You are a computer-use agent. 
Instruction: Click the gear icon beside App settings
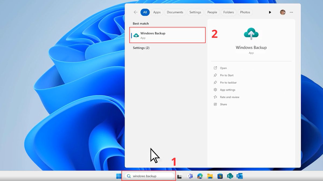215,90
